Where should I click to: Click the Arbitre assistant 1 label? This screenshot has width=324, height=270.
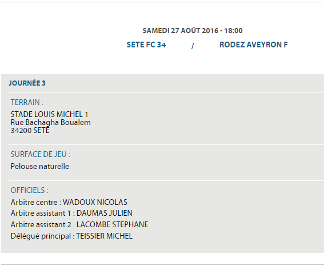click(41, 213)
